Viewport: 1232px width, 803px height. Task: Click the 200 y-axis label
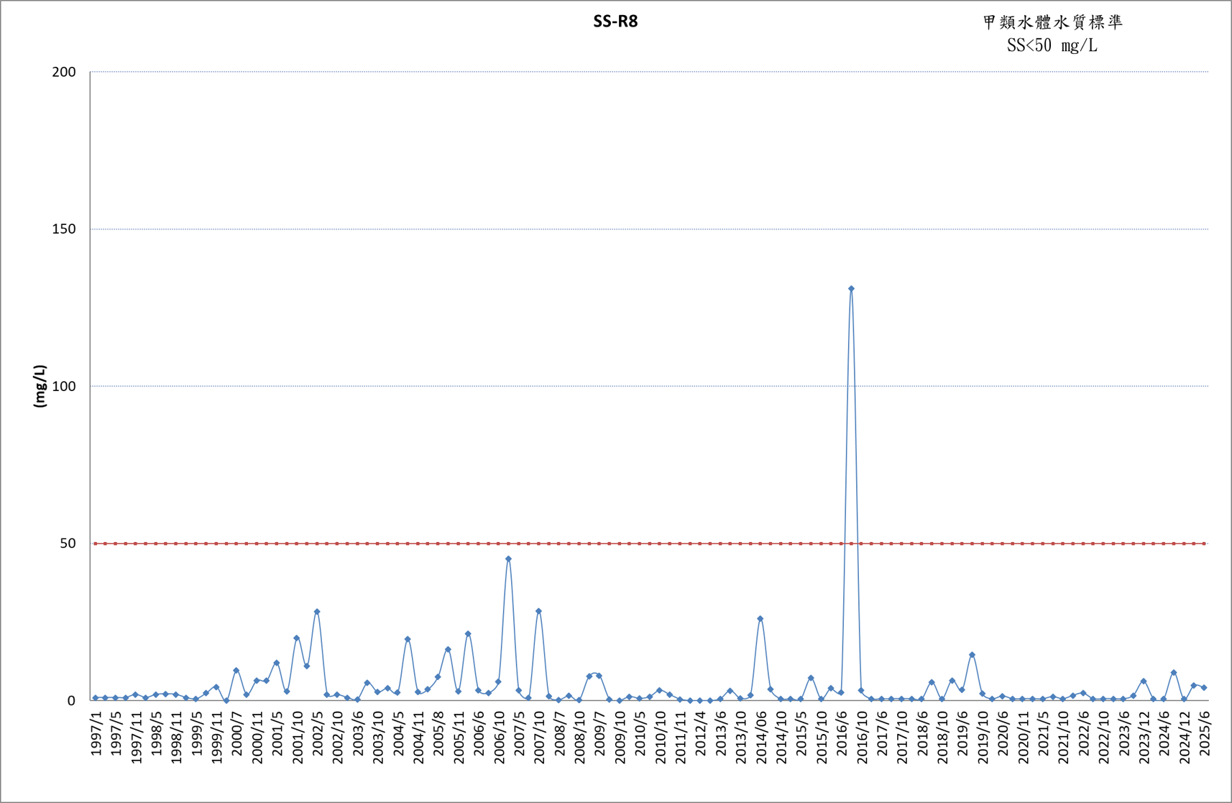pos(64,72)
